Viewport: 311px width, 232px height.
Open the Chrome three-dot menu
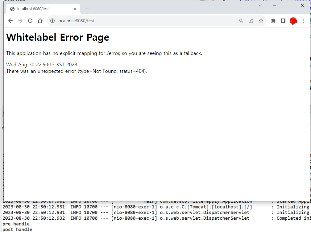pos(303,21)
